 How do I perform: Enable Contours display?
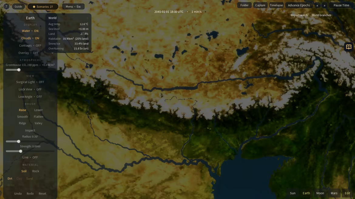click(30, 46)
